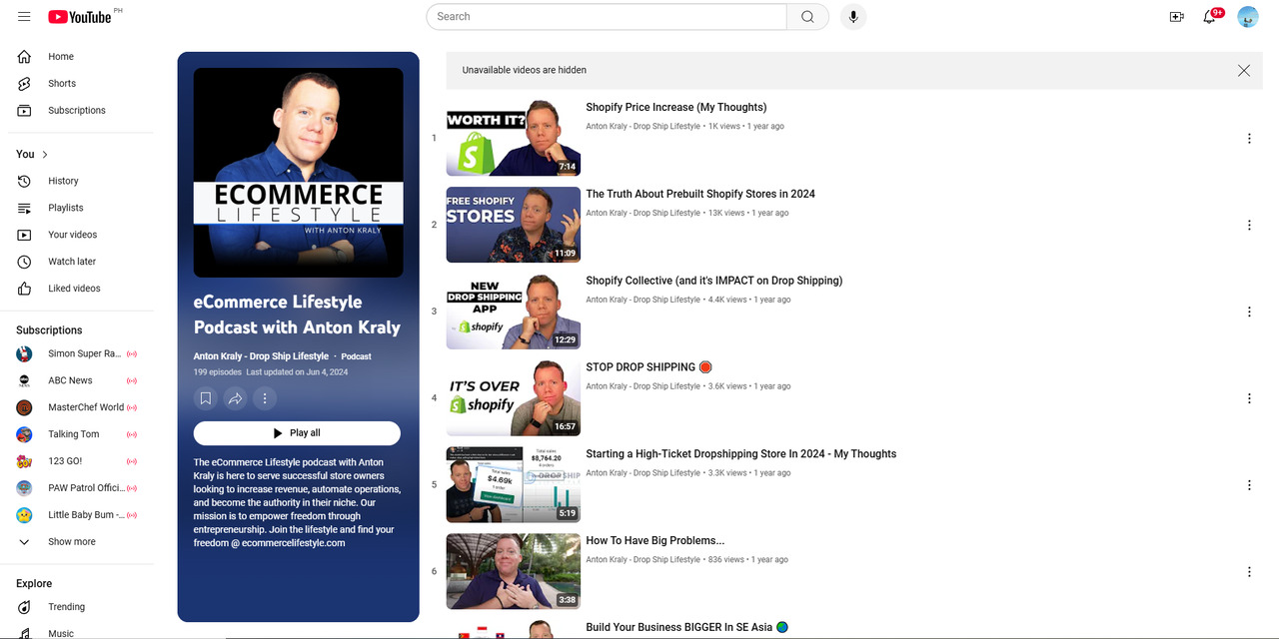Click '199 episodes' text in playlist info

218,372
